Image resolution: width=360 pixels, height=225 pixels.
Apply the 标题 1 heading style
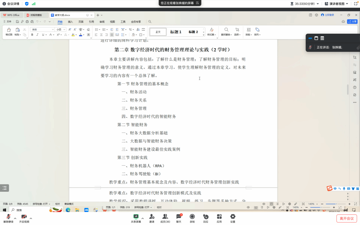pos(176,32)
